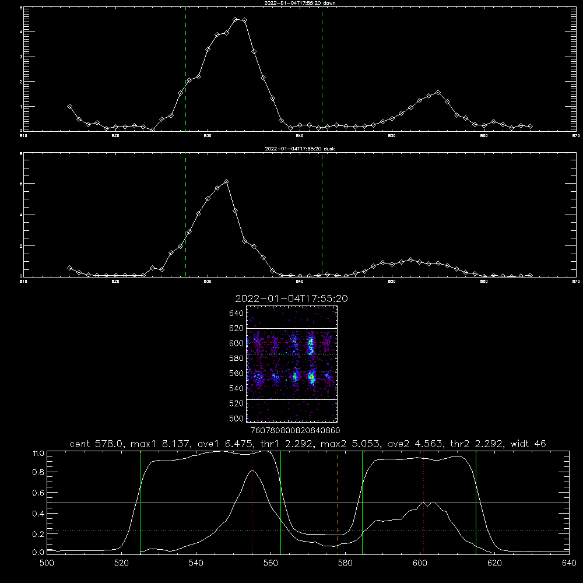Click the lower white line in the heatmap near 525
This screenshot has height=583, width=583.
(292, 400)
